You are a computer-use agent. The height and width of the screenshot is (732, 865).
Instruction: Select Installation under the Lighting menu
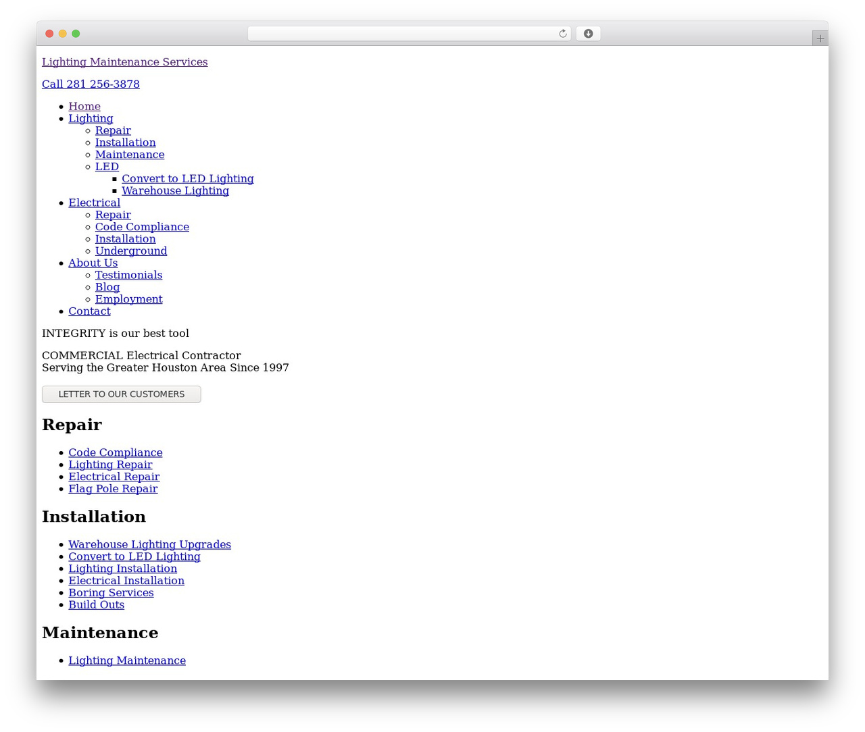click(x=125, y=143)
